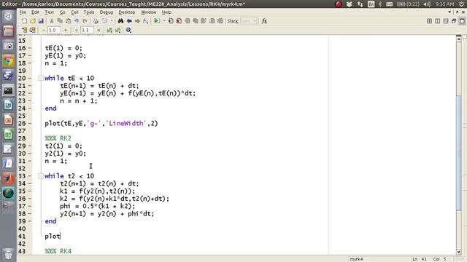Go back with the blue left arrow
This screenshot has height=262, width=467.
coord(129,21)
